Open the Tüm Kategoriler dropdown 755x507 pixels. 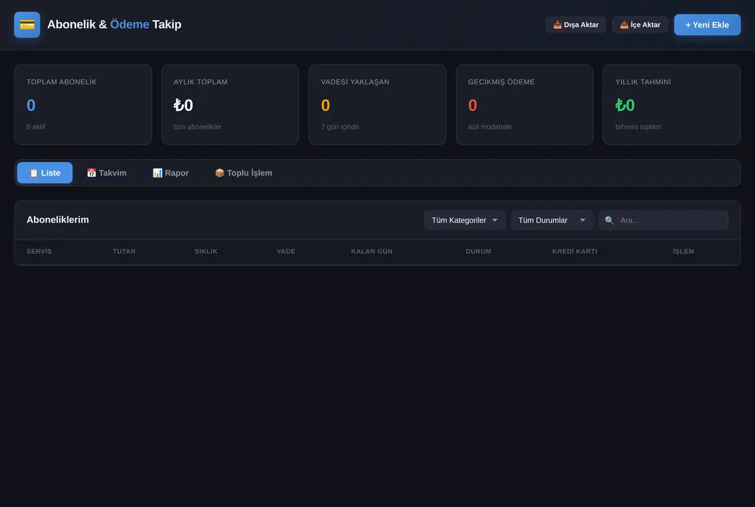465,220
